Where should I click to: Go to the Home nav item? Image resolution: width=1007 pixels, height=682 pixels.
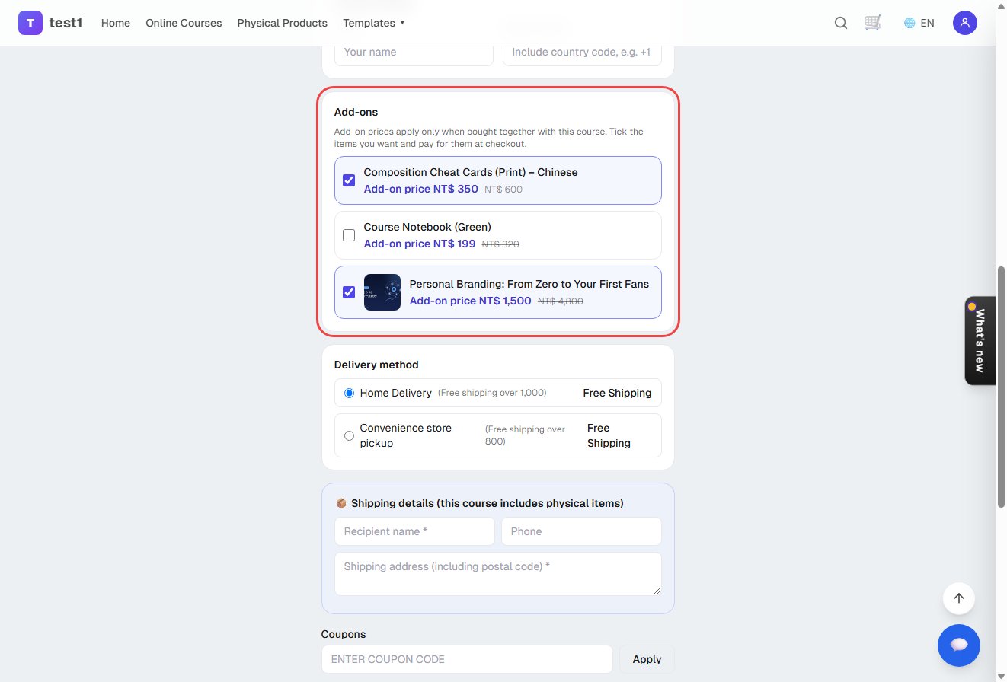(x=116, y=23)
